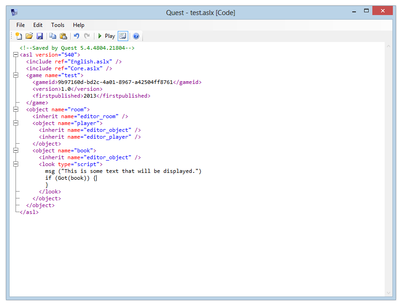The image size is (402, 307).
Task: Click the Paste clipboard icon
Action: click(x=63, y=36)
